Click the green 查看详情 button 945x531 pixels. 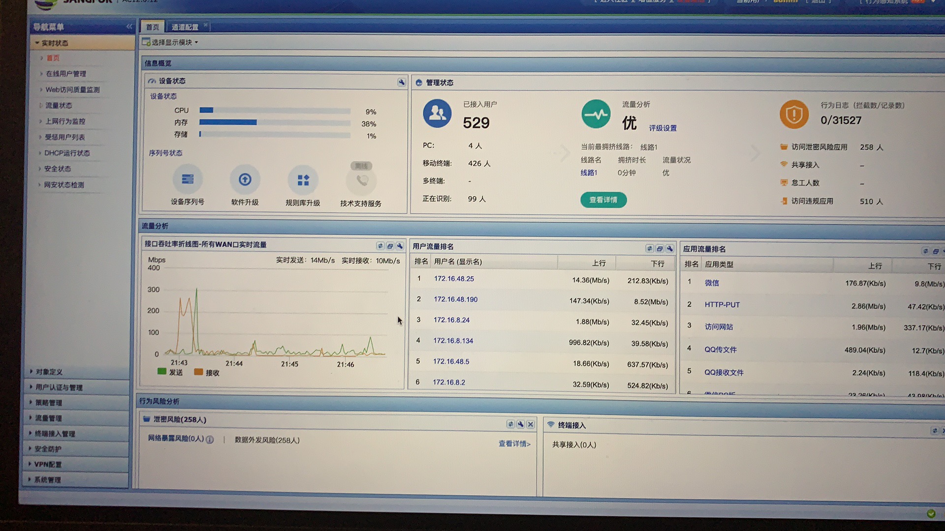[603, 200]
